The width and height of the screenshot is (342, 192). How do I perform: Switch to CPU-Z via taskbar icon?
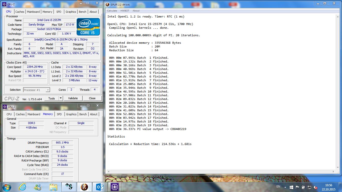[x=114, y=187]
